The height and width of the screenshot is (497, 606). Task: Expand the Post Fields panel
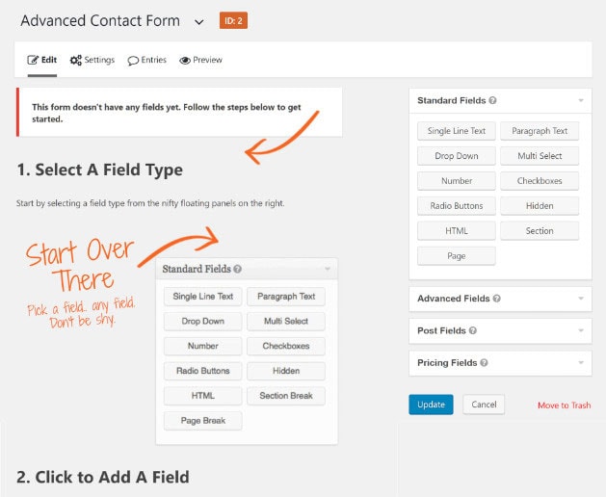pyautogui.click(x=580, y=330)
